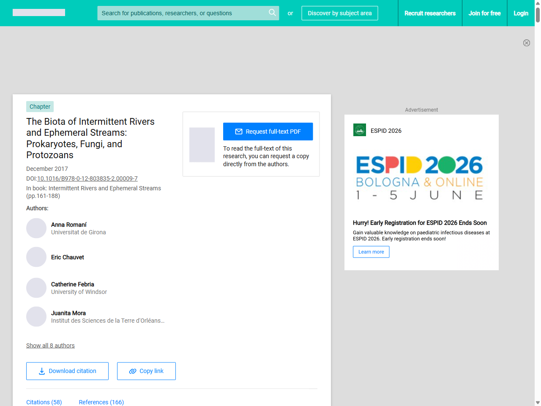Click the ESPID logo icon in advertisement

[x=360, y=130]
